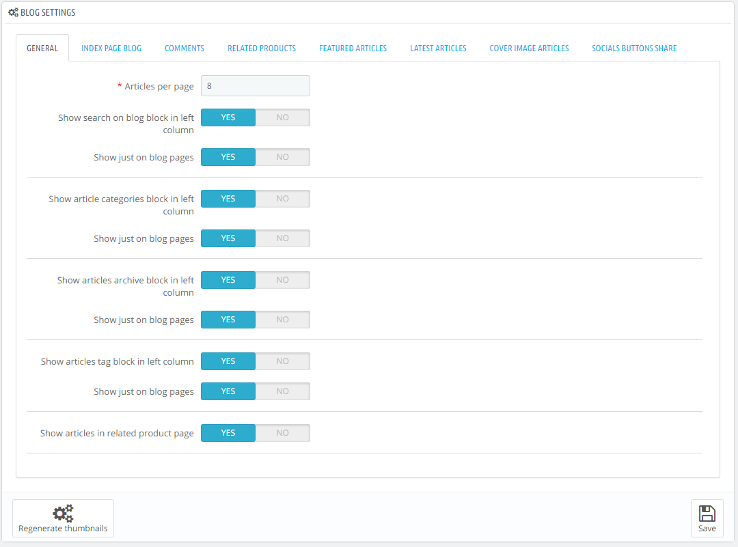Switch to the General tab

point(42,48)
